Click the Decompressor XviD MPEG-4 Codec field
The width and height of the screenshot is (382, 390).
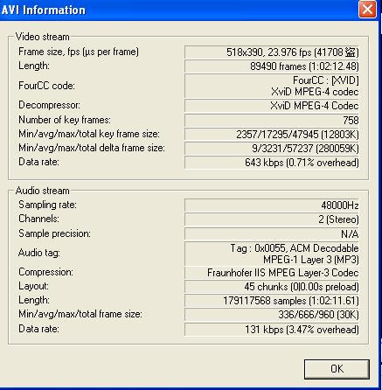coord(272,106)
